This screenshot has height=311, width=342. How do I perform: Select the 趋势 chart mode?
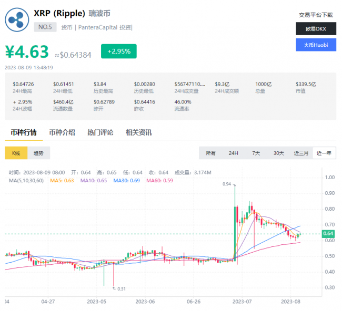38,153
